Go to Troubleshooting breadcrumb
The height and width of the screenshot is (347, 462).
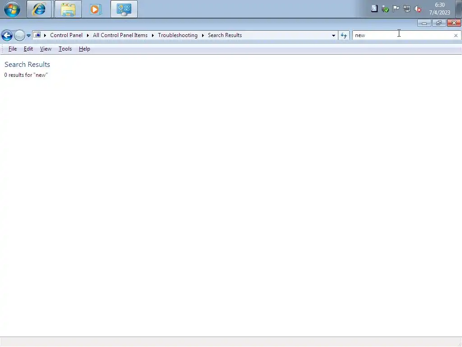point(178,35)
